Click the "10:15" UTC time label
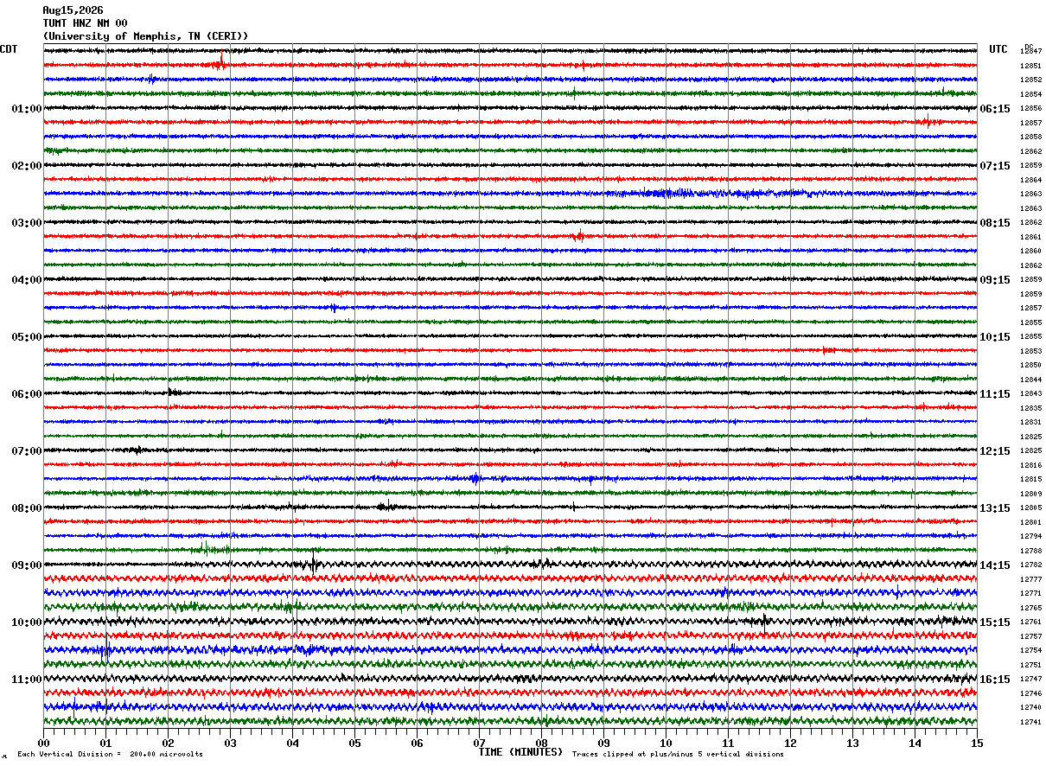 995,337
